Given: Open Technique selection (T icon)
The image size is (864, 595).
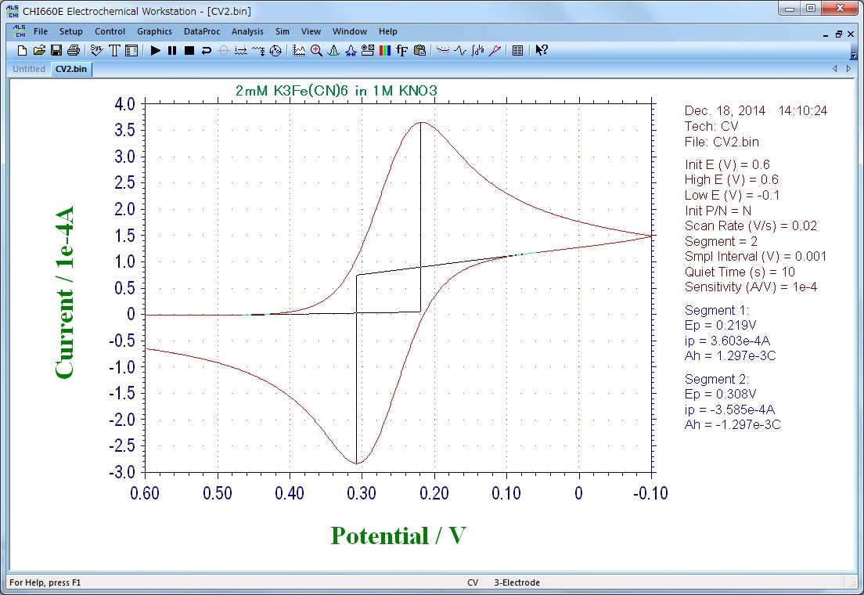Looking at the screenshot, I should click(114, 51).
